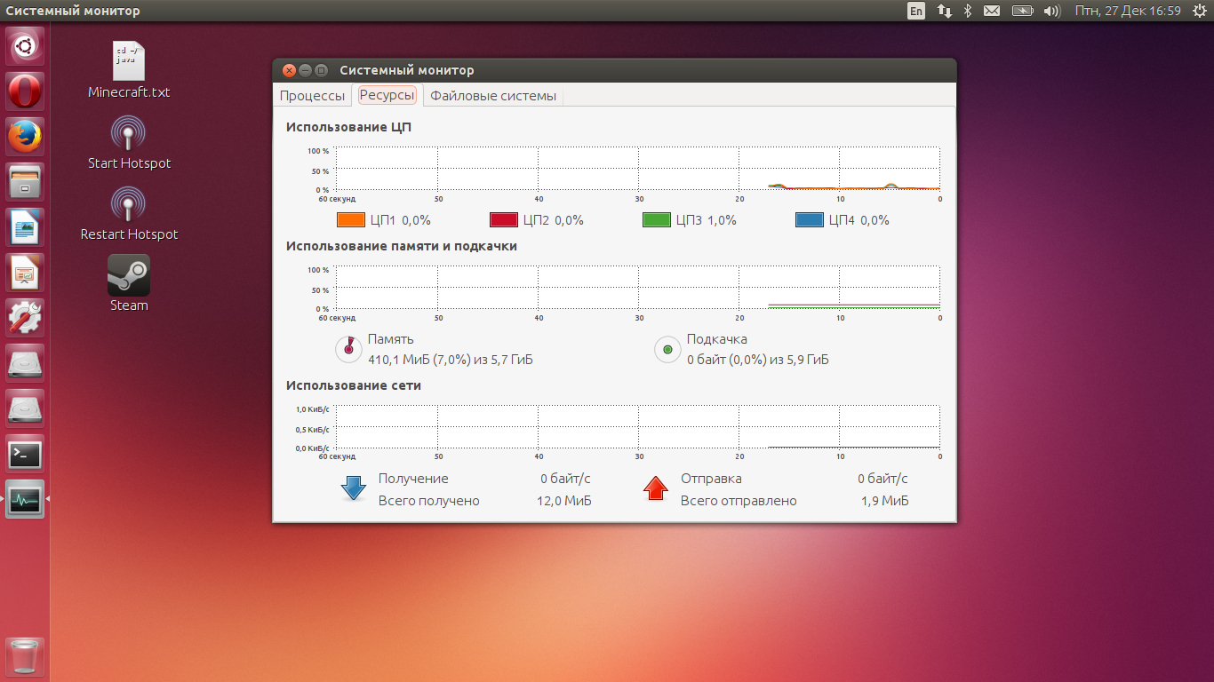This screenshot has width=1214, height=682.
Task: Open the Файловые системы tab
Action: (x=493, y=96)
